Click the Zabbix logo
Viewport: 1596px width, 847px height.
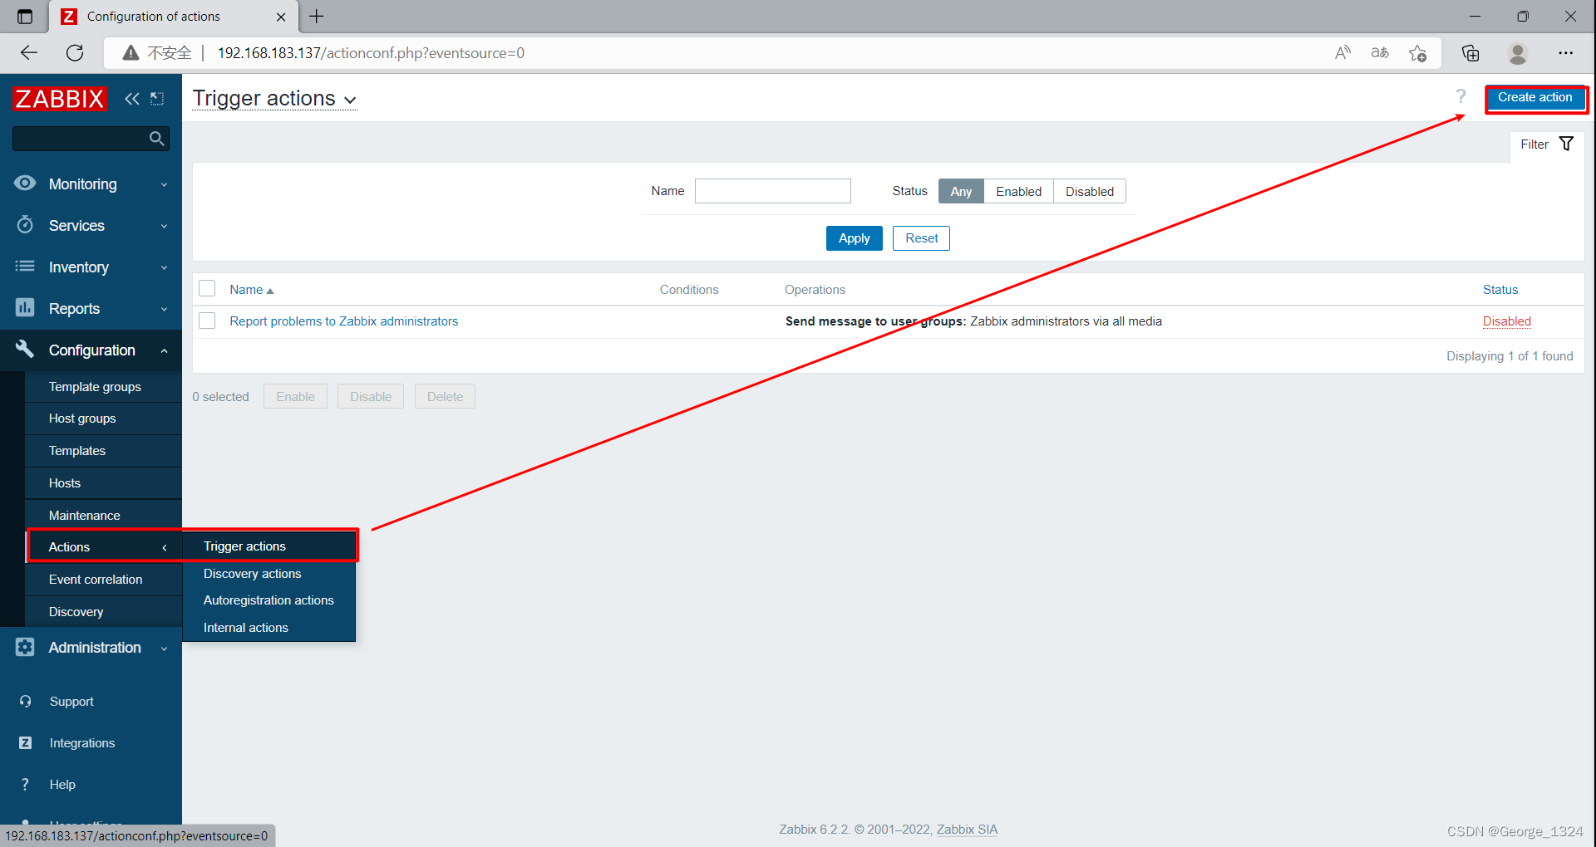60,99
